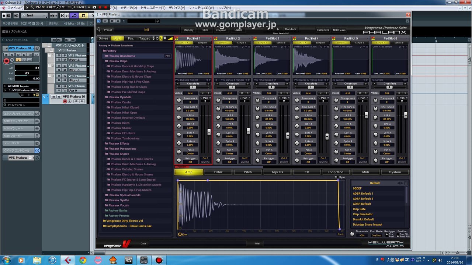Toggle the Sync option on the envelope
472x265 pixels.
[336, 177]
